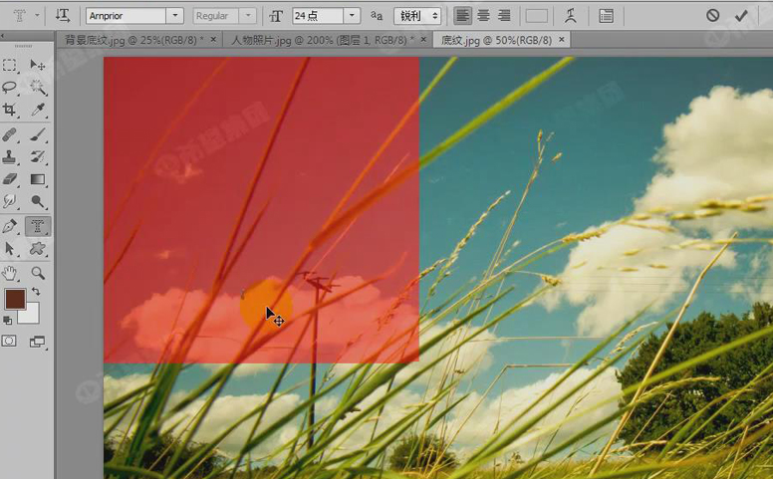773x479 pixels.
Task: Expand the 24 点 font size dropdown
Action: [x=352, y=16]
